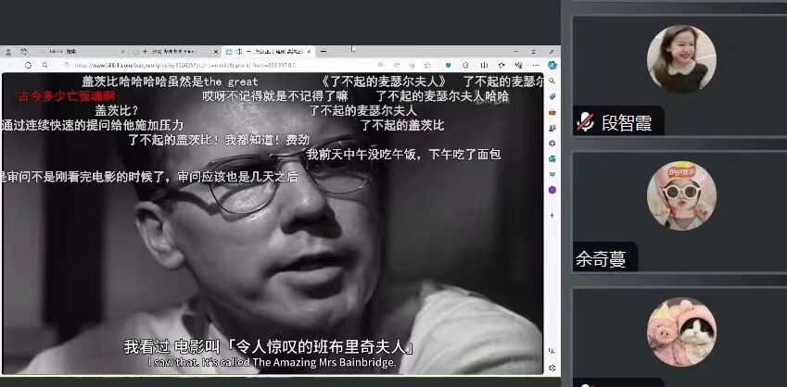
Task: Click the comment 了不起的盖茨比！我都知道！费劲
Action: click(x=219, y=140)
